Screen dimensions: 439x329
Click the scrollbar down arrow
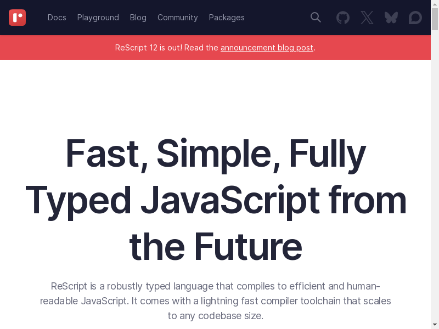pyautogui.click(x=435, y=325)
